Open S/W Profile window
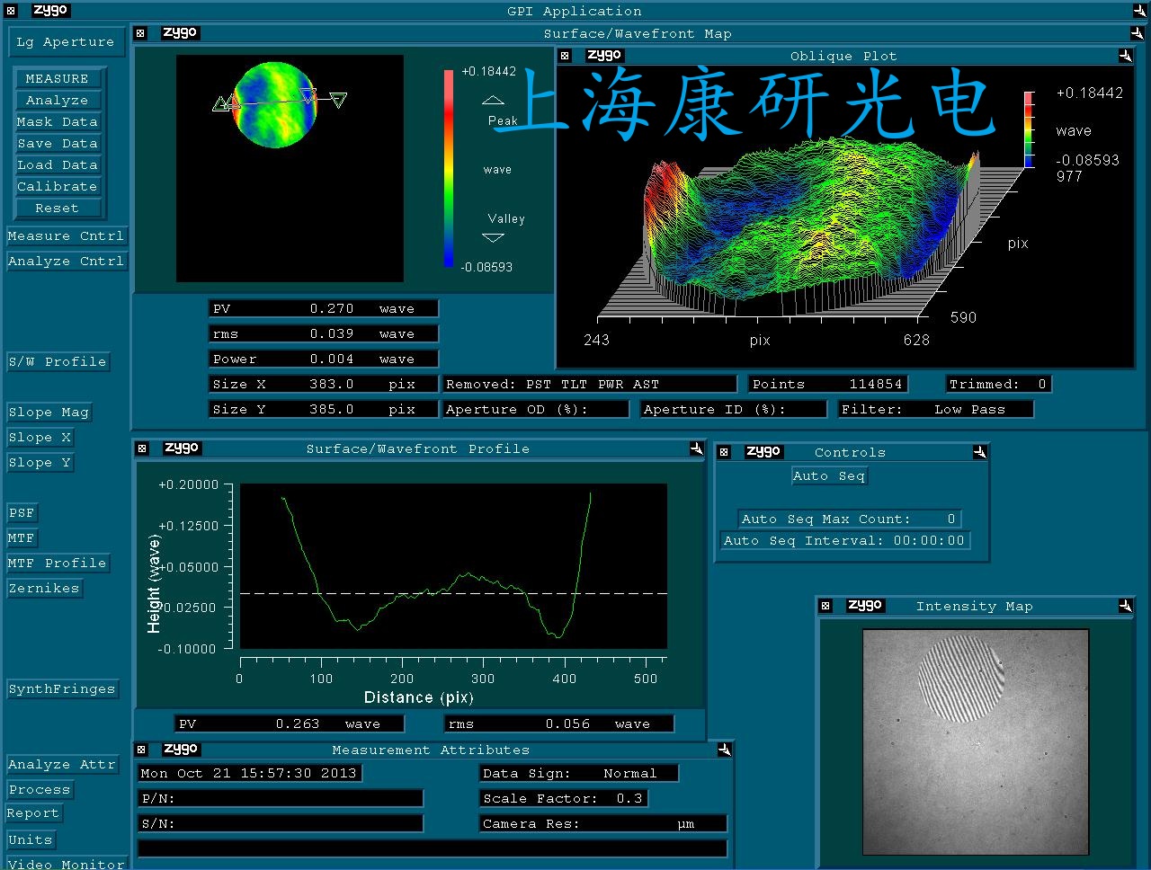 pos(58,361)
